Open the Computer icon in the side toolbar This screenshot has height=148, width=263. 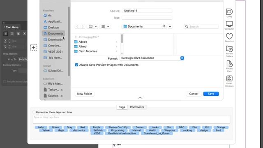[229, 24]
